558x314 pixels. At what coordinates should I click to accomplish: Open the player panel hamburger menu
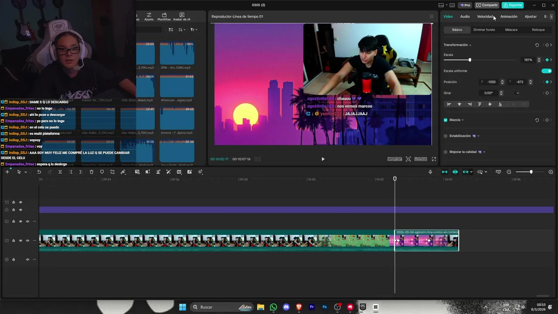(x=432, y=17)
